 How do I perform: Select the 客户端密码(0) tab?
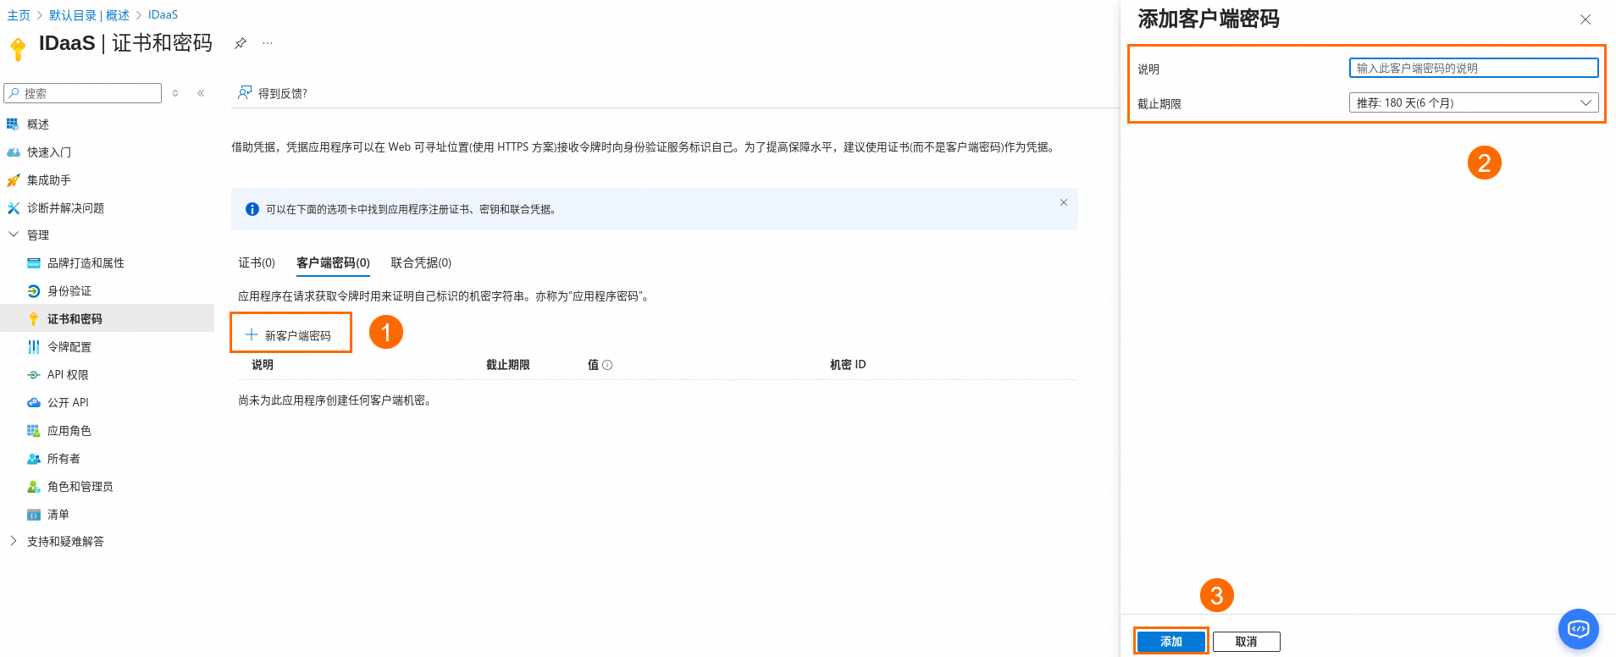click(x=333, y=263)
